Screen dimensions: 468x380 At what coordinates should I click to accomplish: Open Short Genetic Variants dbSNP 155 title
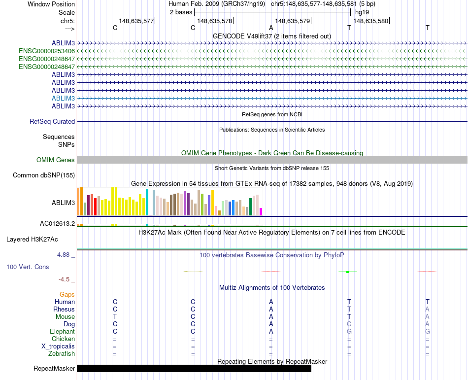point(272,168)
